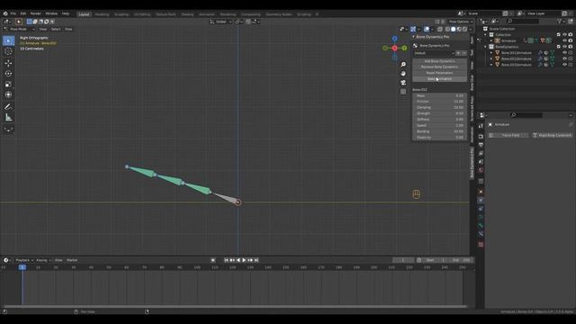Click Reset Parameters button
Viewport: 576px width, 324px height.
click(x=439, y=73)
